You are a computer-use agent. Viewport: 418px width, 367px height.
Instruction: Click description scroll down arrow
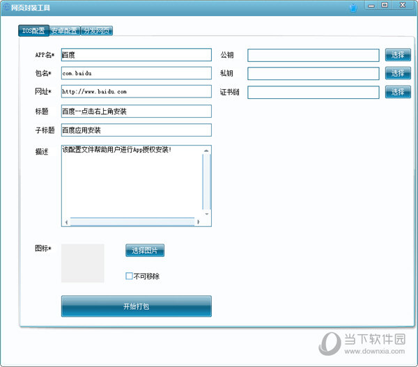pyautogui.click(x=206, y=214)
